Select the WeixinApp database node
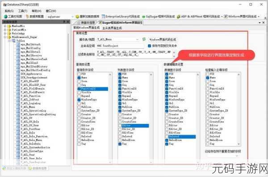268x177 pixels. point(18,33)
